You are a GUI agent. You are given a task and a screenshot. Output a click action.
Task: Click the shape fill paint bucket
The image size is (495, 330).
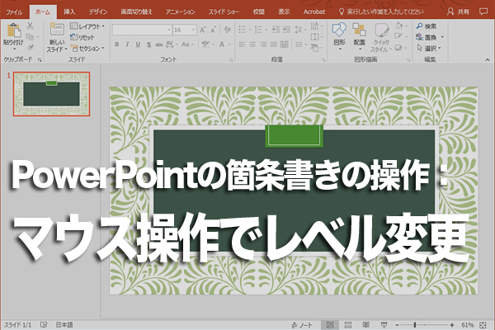point(399,26)
